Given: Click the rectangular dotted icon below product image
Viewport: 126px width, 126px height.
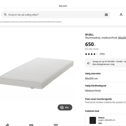Looking at the screenshot, I should (31, 125).
